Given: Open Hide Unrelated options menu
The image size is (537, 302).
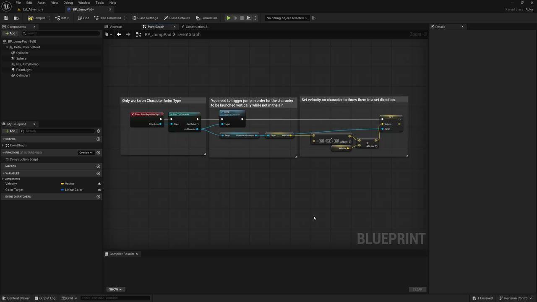Looking at the screenshot, I should [x=125, y=18].
